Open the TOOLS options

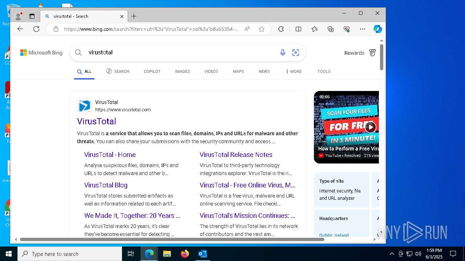point(324,71)
